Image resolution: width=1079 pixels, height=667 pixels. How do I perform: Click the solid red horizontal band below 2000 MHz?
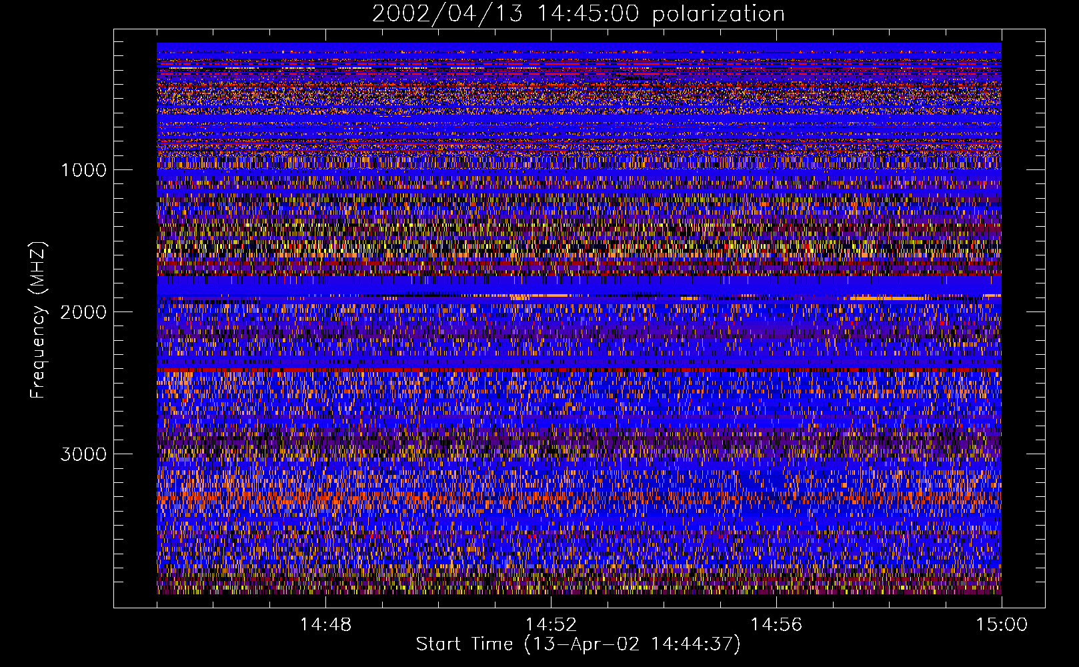coord(579,369)
